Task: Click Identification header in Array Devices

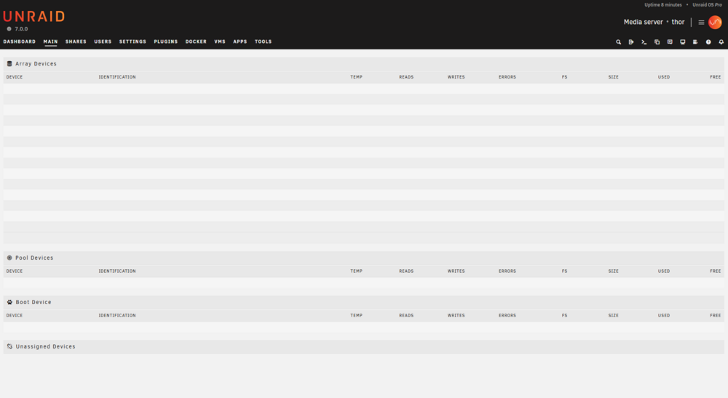Action: pos(117,77)
